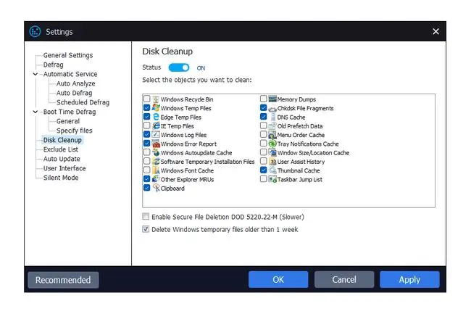Turn off the Disk Cleanup Status switch
471x314 pixels.
pyautogui.click(x=179, y=67)
